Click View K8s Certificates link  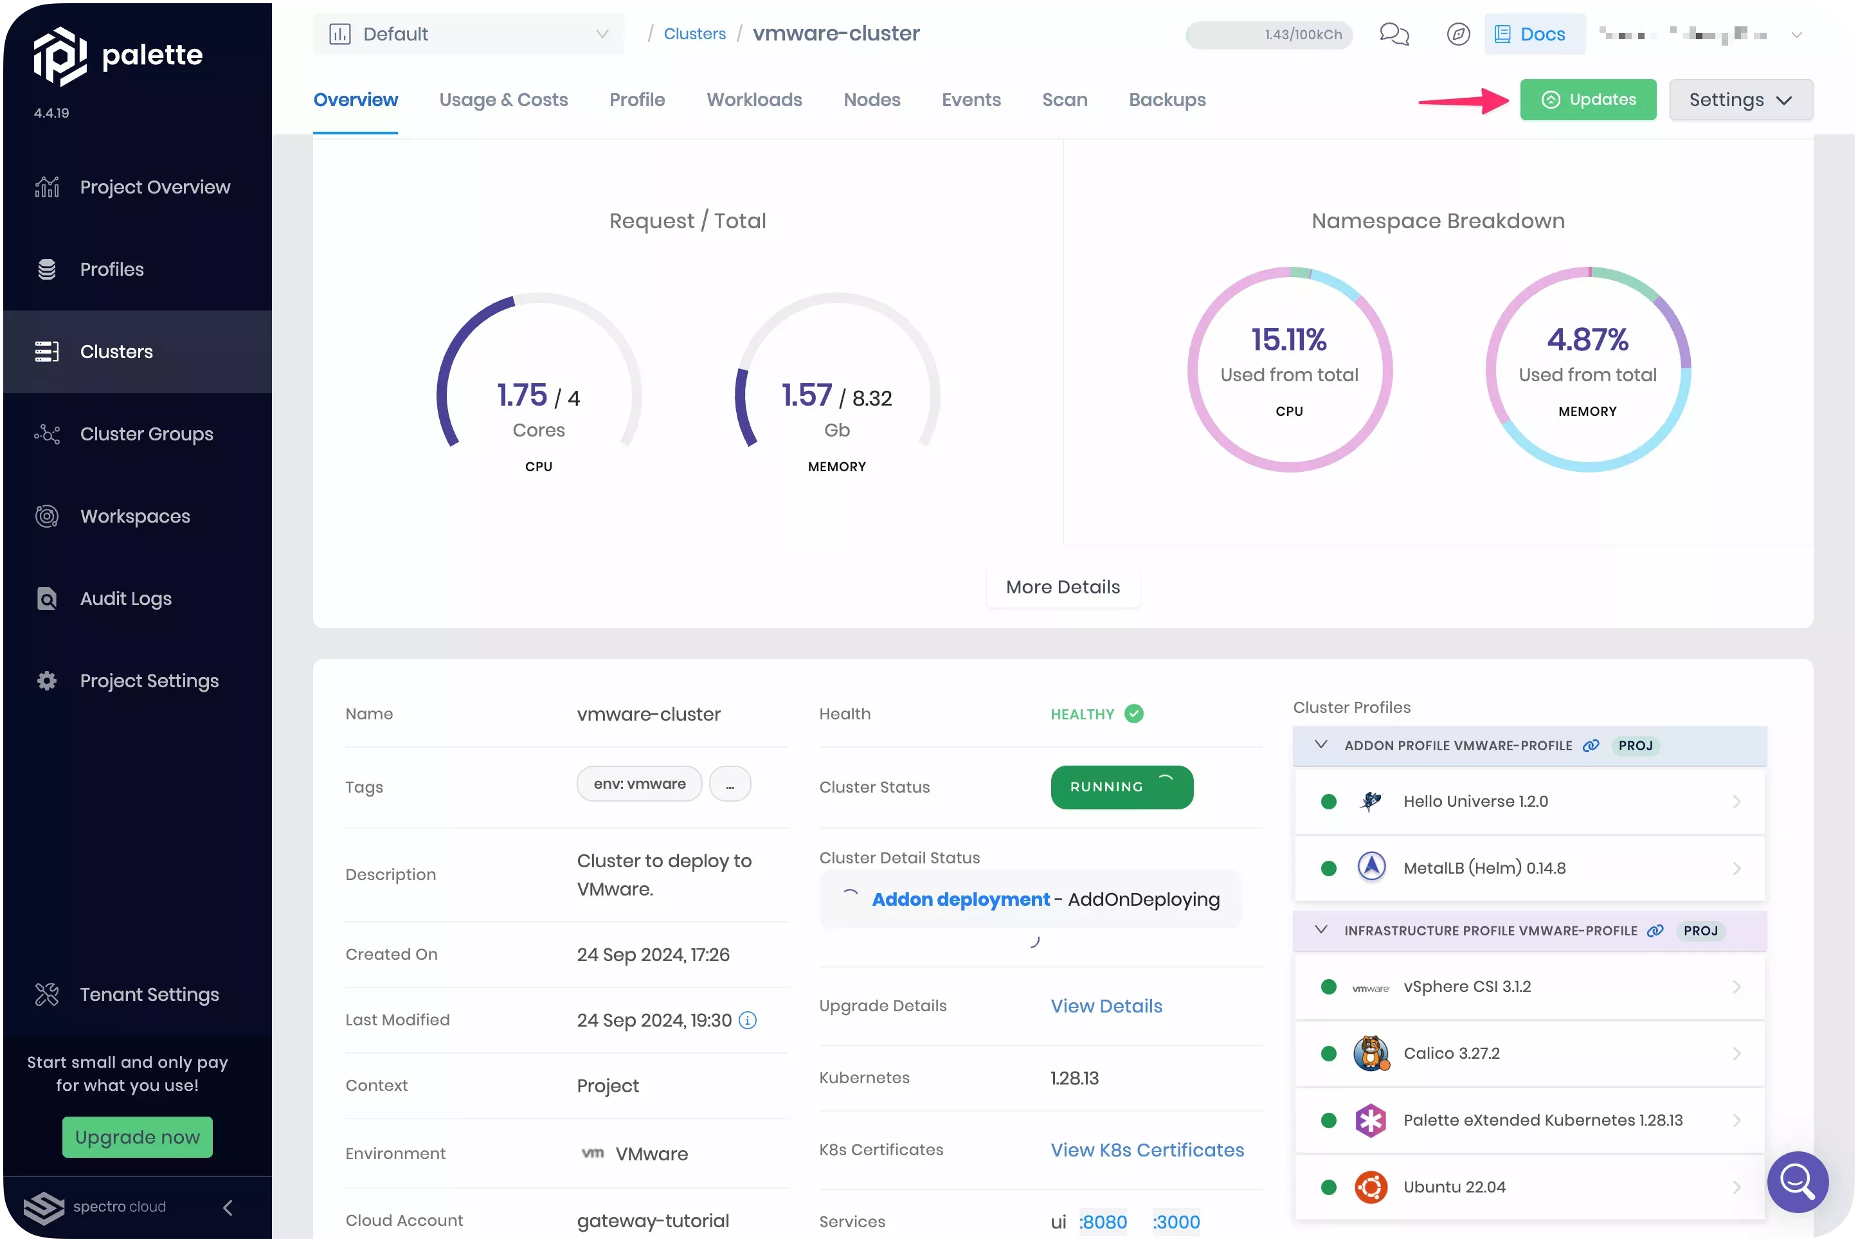[1147, 1149]
